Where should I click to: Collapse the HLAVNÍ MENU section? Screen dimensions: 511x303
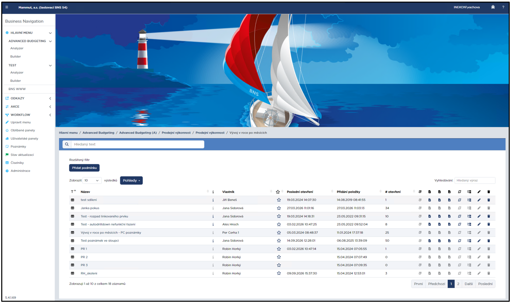coord(50,33)
